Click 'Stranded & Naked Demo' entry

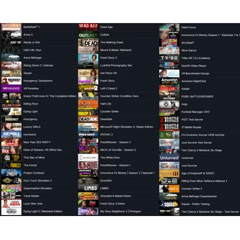point(116,196)
